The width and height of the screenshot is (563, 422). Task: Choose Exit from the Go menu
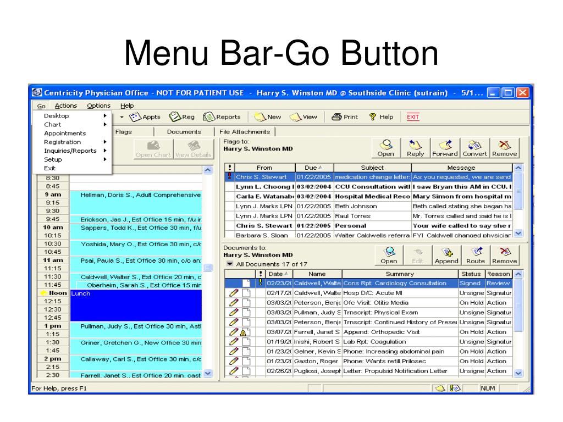click(49, 168)
